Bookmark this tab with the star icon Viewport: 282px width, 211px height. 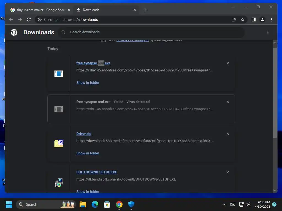pyautogui.click(x=243, y=20)
